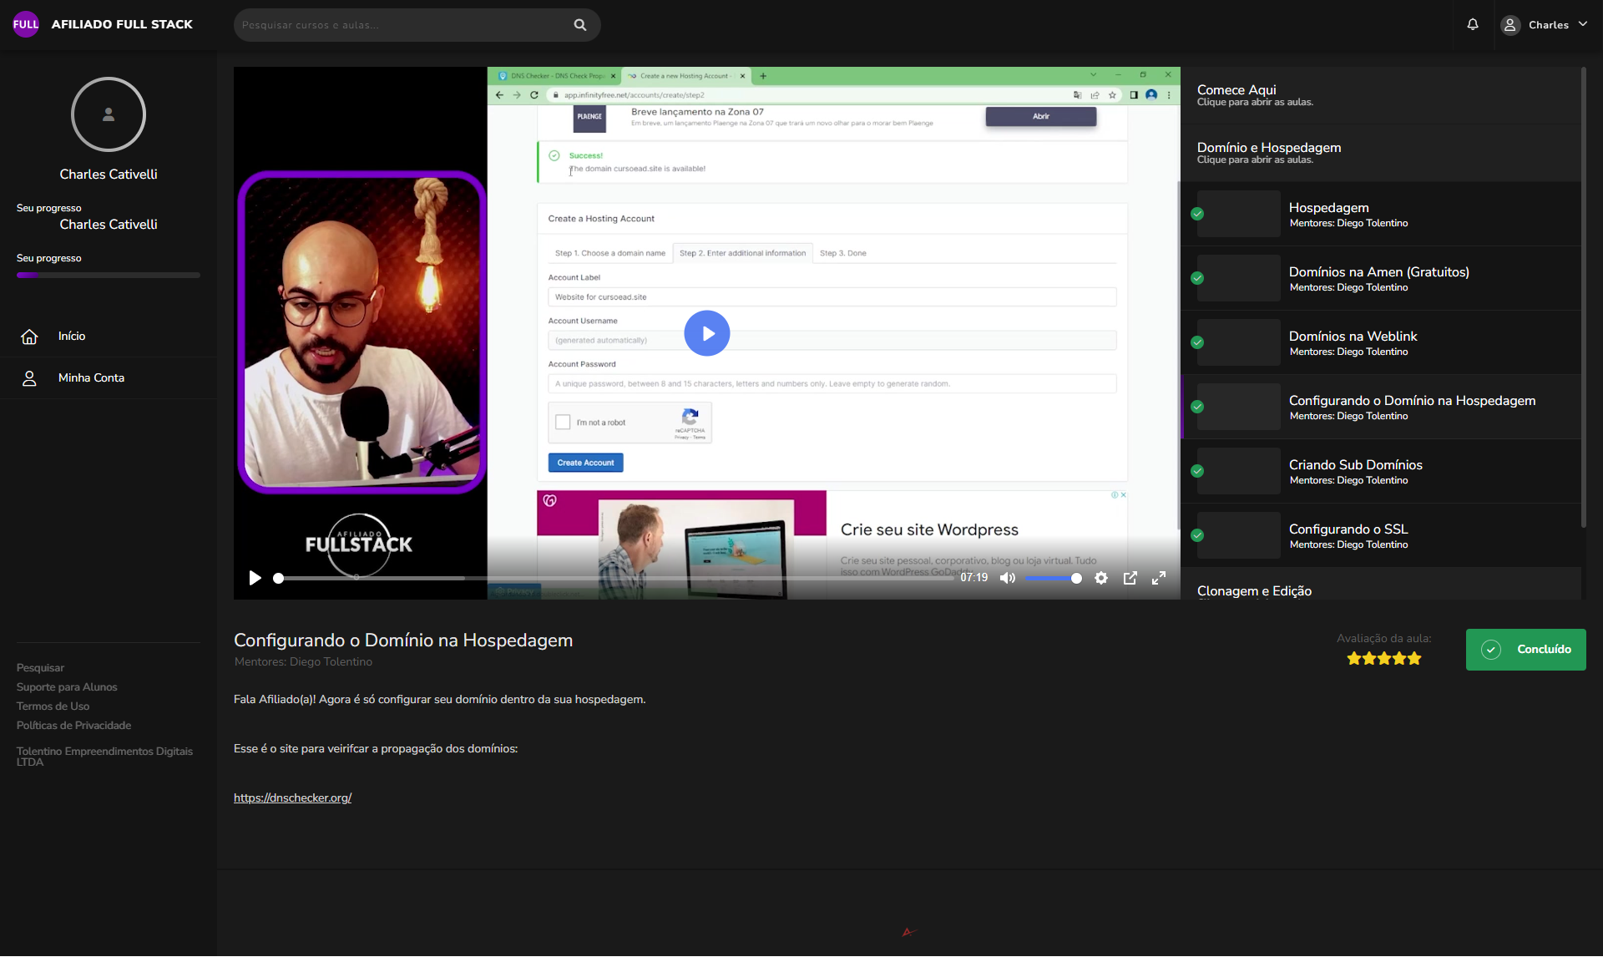Go to Início in sidebar
This screenshot has width=1603, height=957.
72,337
